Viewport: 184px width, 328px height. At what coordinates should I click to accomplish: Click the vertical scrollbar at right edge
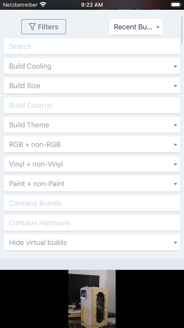[182, 30]
